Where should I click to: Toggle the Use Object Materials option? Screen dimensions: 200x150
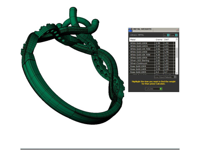(165, 77)
